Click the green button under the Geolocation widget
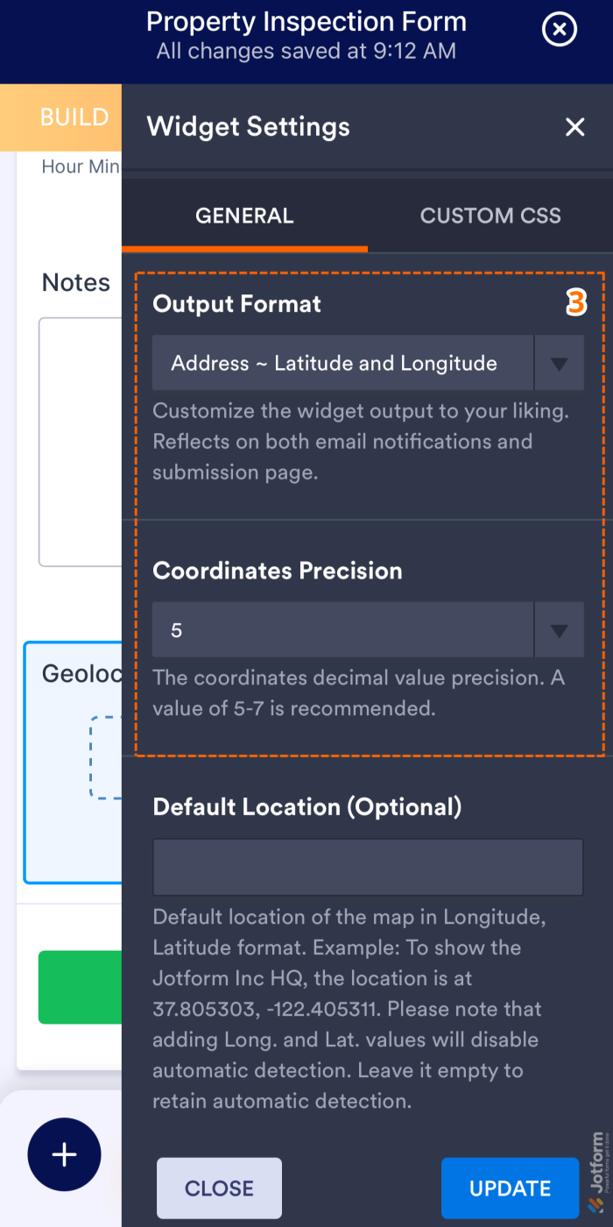This screenshot has width=613, height=1227. click(80, 987)
